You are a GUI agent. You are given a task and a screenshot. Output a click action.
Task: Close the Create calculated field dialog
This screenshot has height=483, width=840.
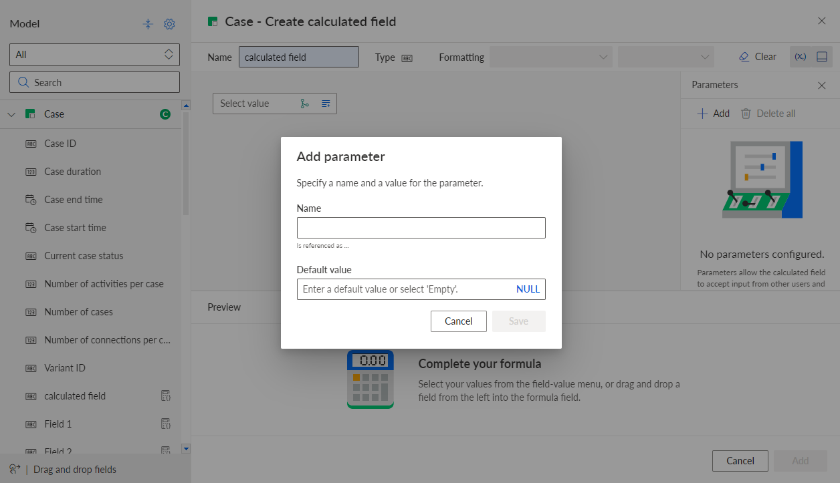point(822,21)
